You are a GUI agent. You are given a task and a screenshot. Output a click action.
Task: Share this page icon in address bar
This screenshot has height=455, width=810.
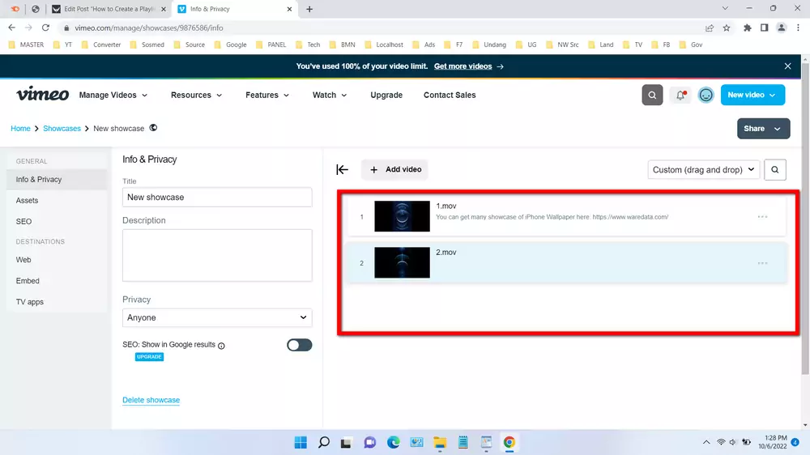click(710, 28)
